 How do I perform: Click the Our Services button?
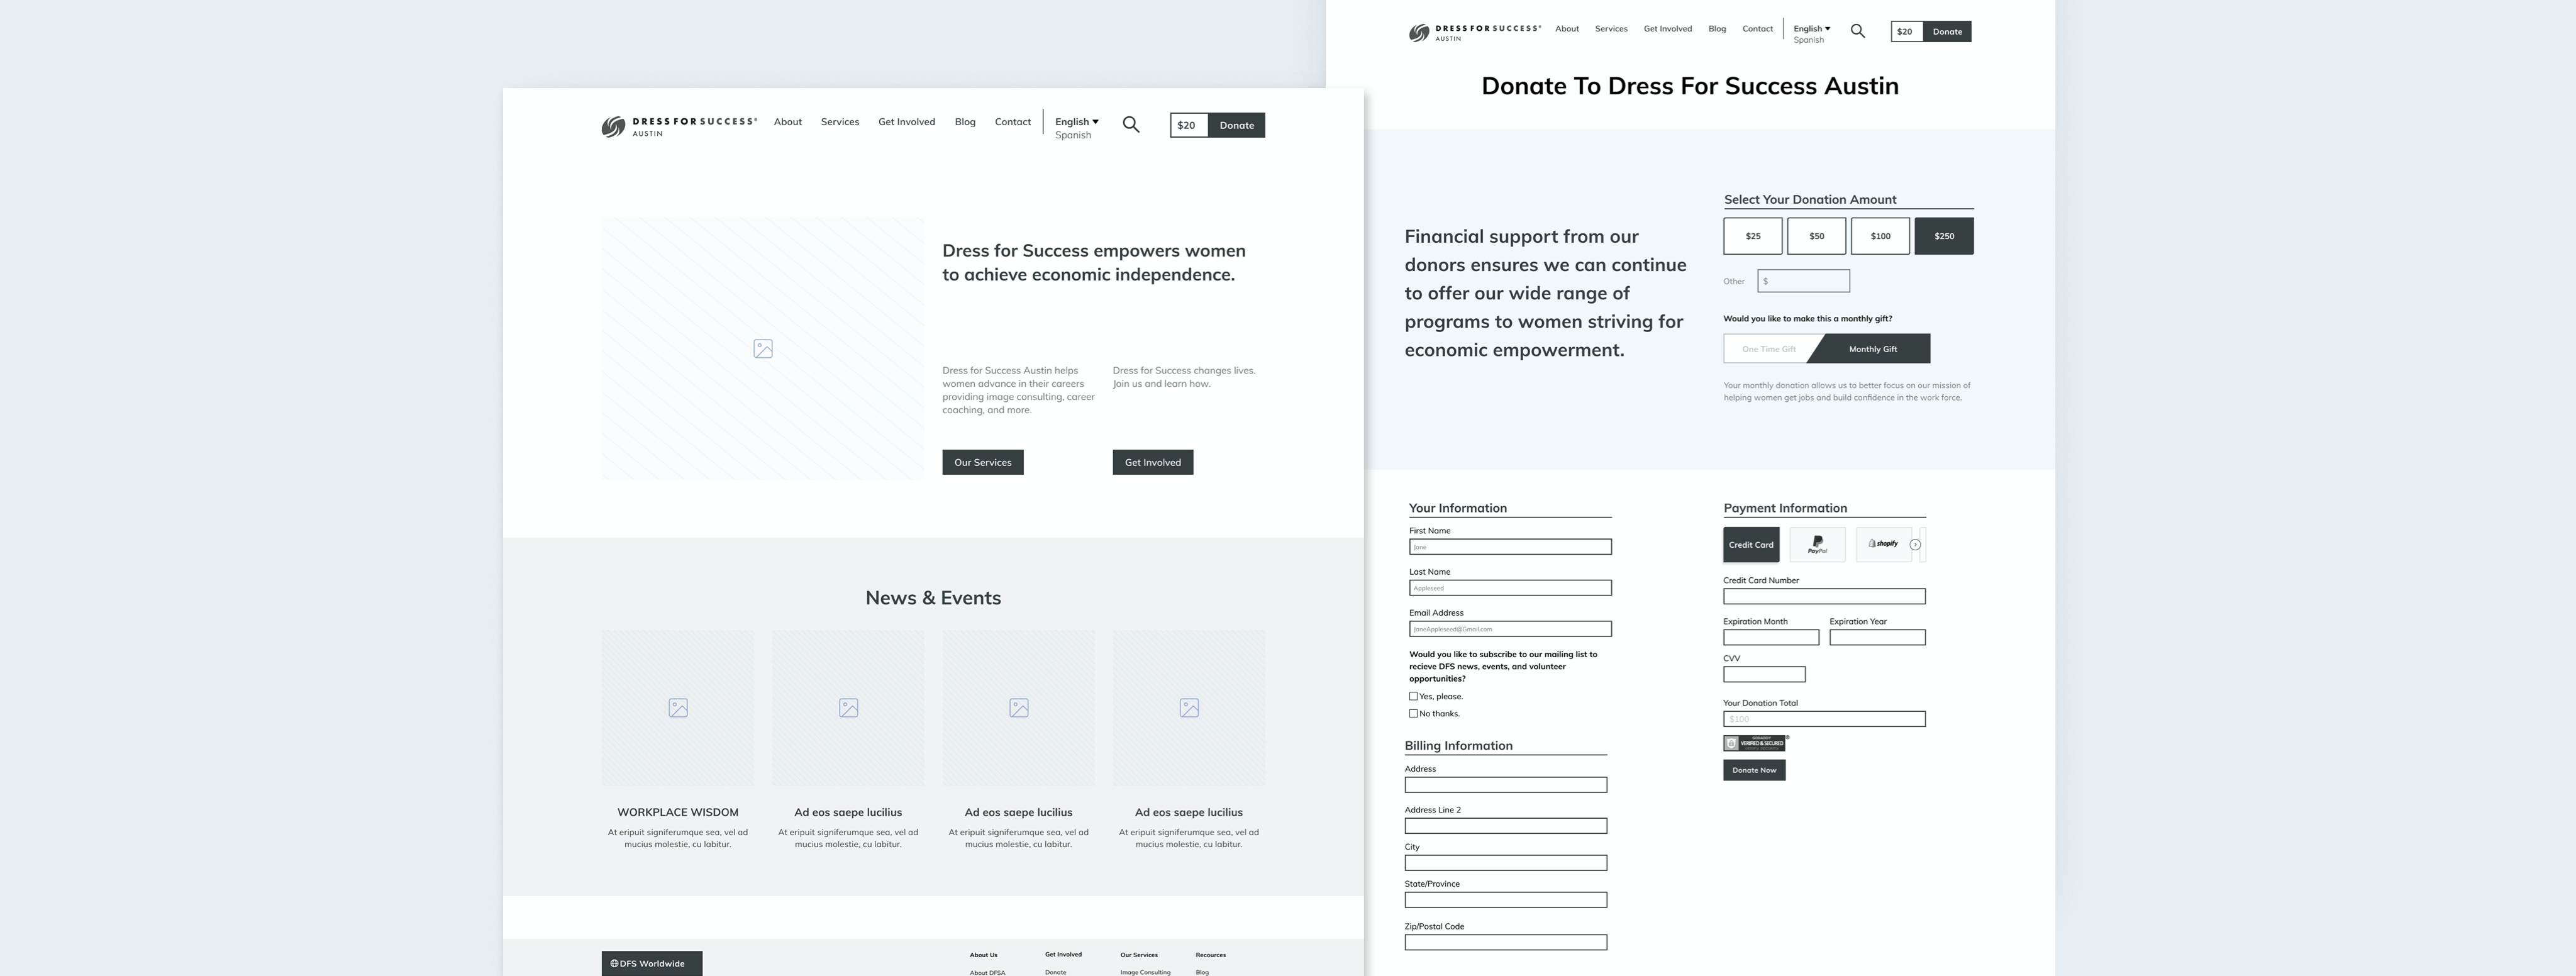pyautogui.click(x=983, y=462)
